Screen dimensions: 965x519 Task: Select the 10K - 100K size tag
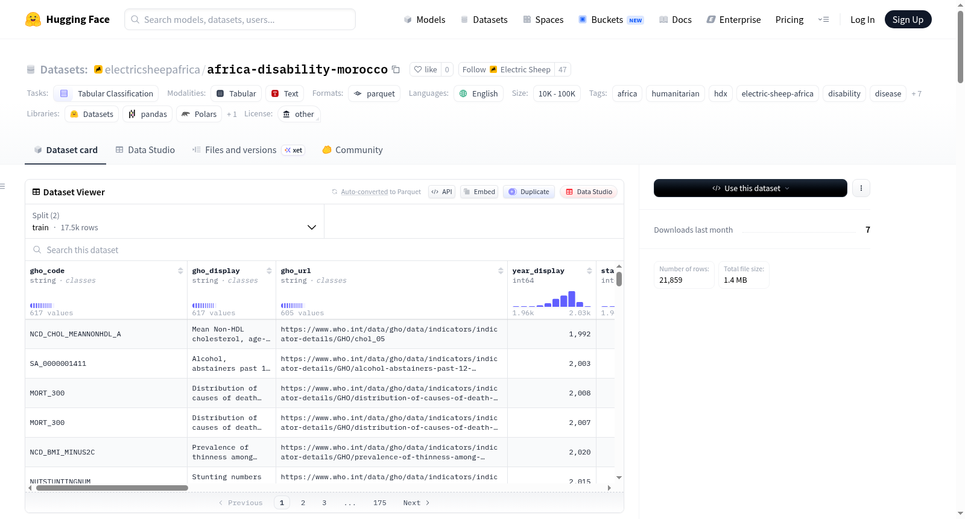557,93
